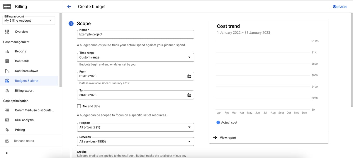Open the Projects dropdown
The width and height of the screenshot is (353, 158).
click(x=135, y=127)
